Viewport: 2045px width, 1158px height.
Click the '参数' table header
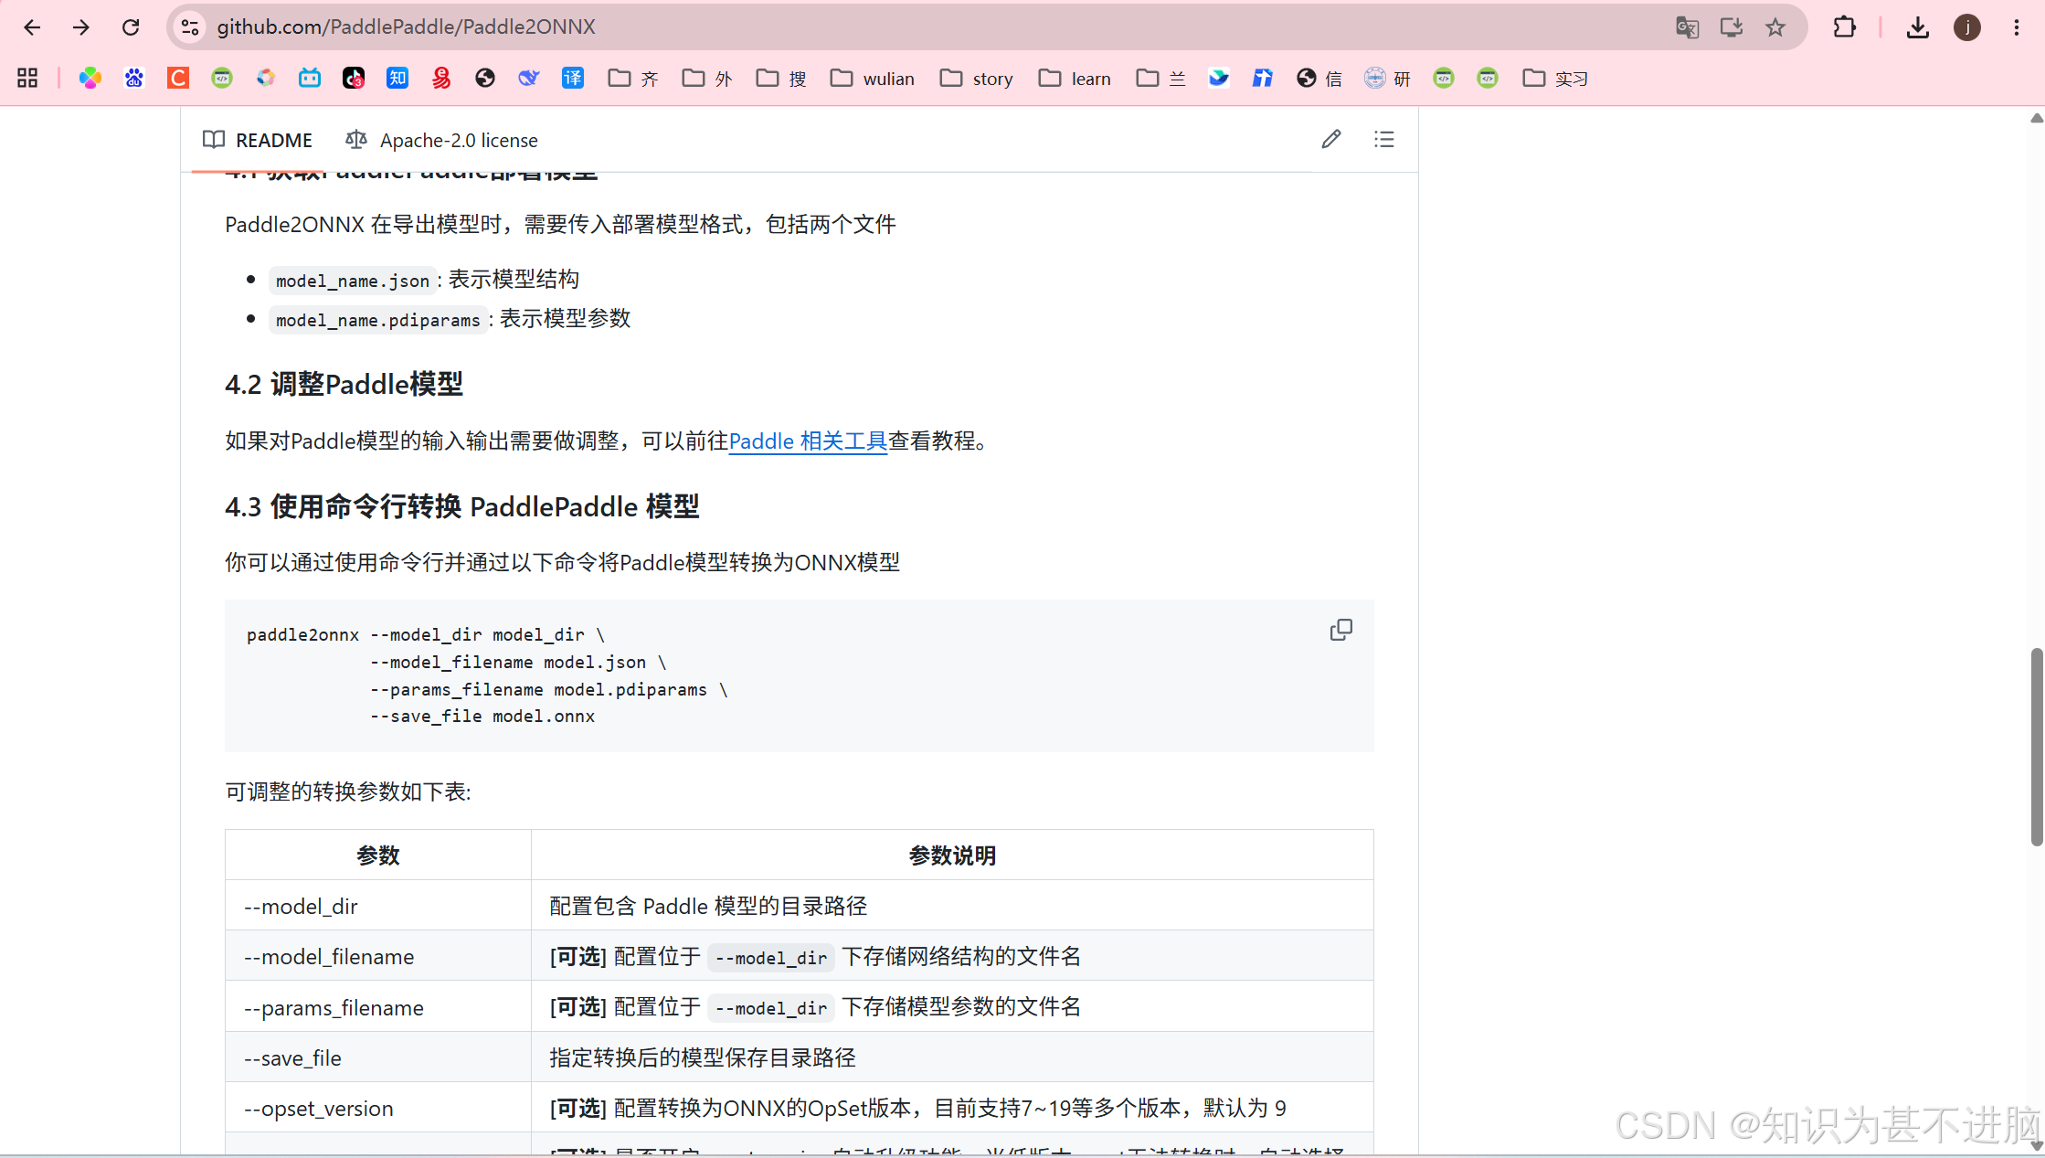[x=378, y=855]
